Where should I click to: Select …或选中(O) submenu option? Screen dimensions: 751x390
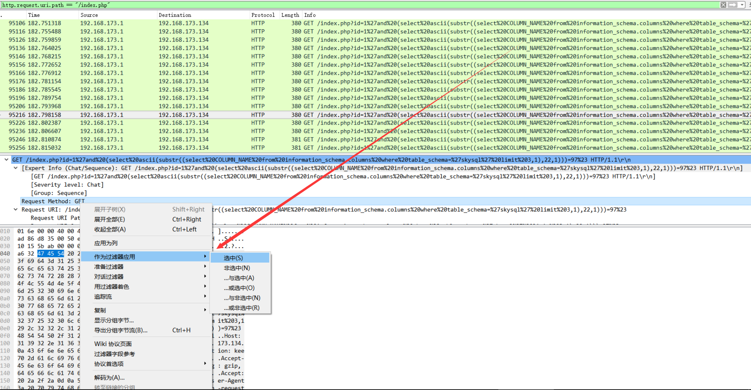click(x=239, y=288)
